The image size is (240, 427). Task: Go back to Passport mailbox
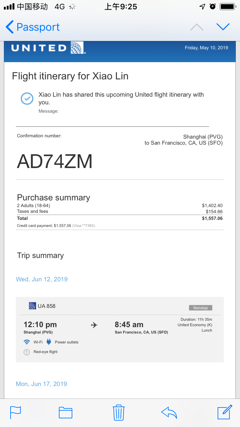tap(33, 27)
